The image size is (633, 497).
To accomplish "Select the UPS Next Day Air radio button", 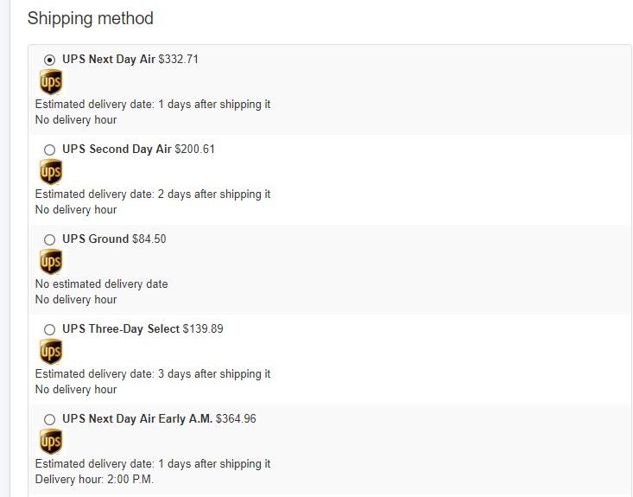I will (49, 60).
